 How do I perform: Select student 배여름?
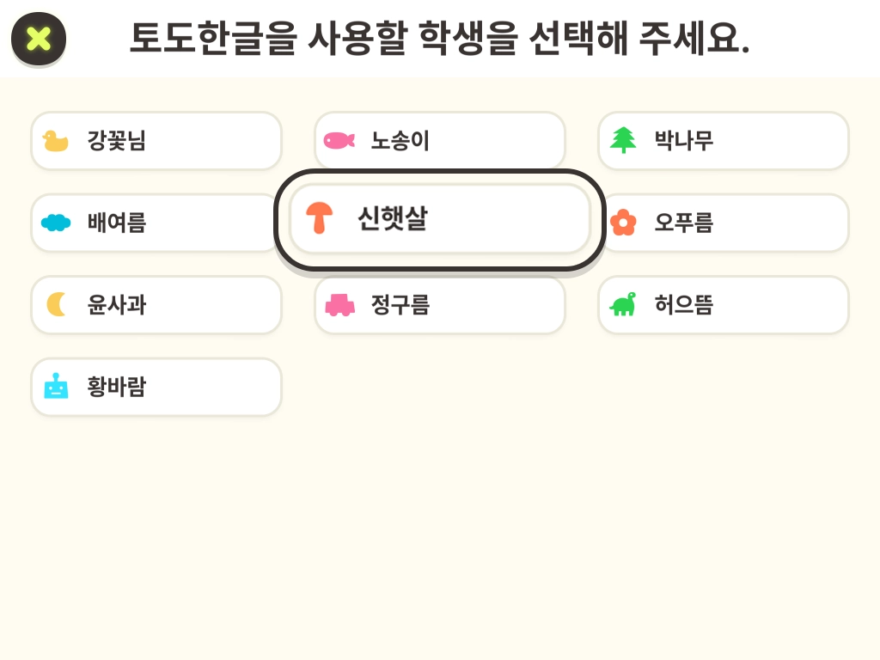(156, 223)
